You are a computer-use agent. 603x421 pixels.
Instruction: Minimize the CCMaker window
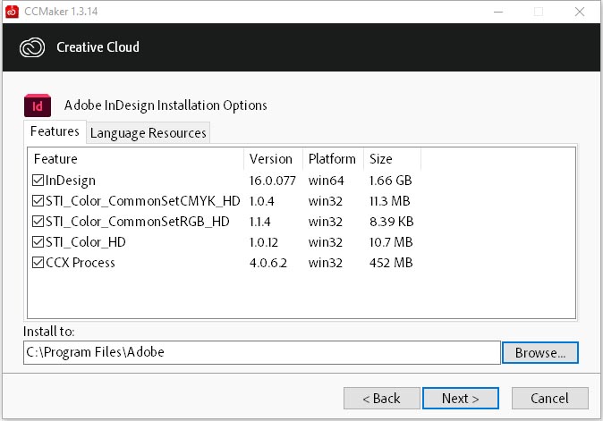(498, 12)
